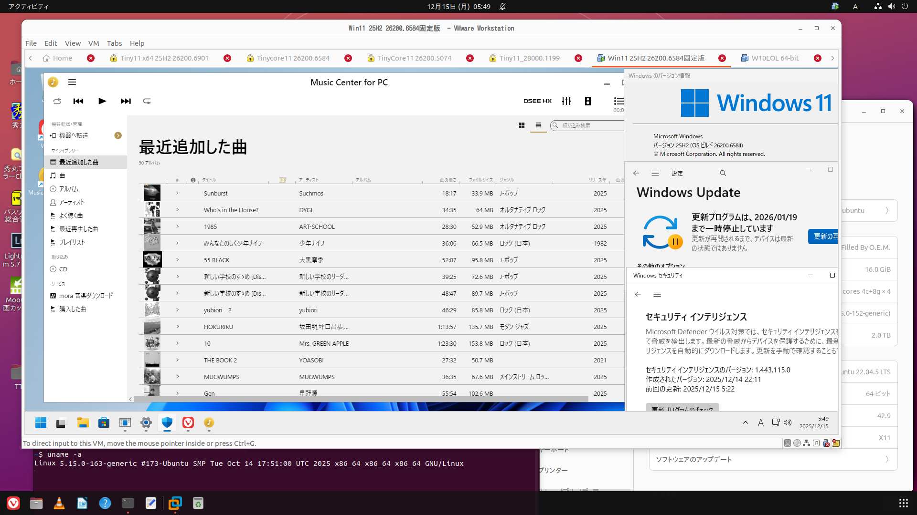Skip to next track
Viewport: 917px width, 515px height.
coord(126,101)
